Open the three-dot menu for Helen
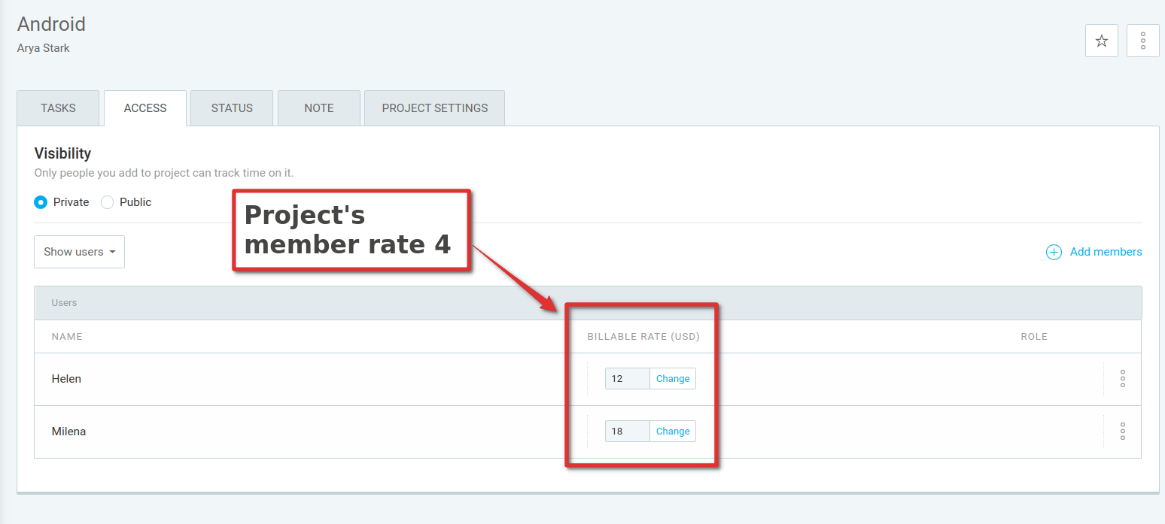1165x524 pixels. [x=1122, y=379]
